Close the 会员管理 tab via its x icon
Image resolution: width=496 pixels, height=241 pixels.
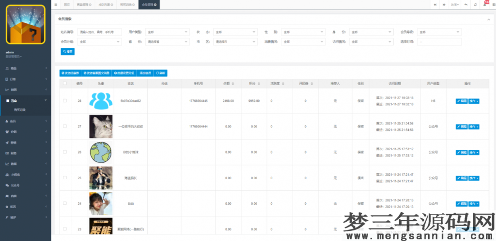click(155, 4)
